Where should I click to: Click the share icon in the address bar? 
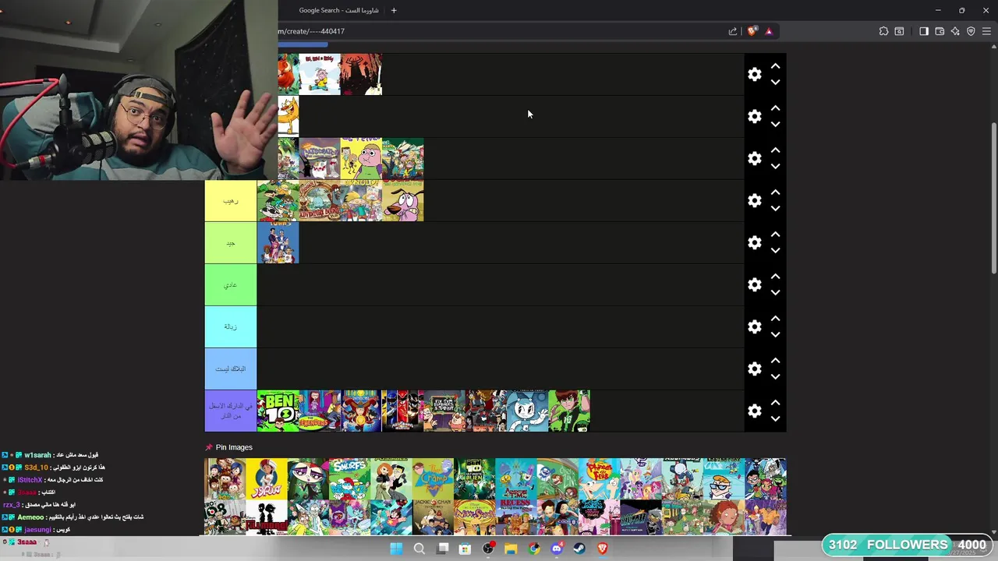(x=733, y=31)
